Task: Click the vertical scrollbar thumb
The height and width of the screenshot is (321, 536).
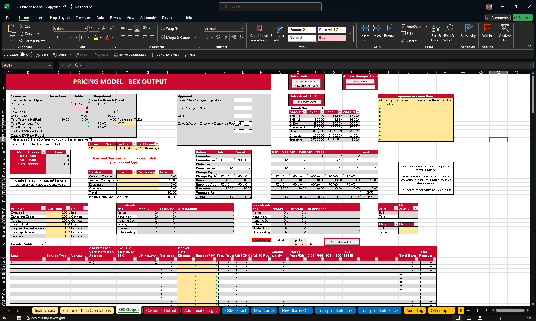Action: tap(533, 95)
